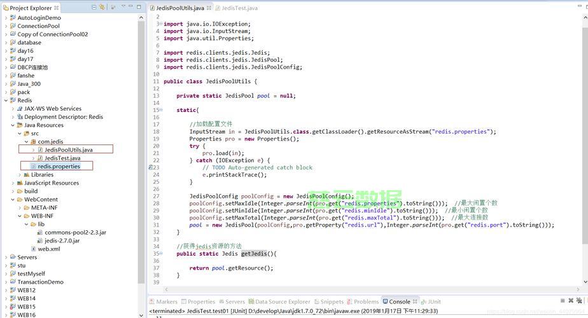Open the Snippets view tab

[x=329, y=301]
